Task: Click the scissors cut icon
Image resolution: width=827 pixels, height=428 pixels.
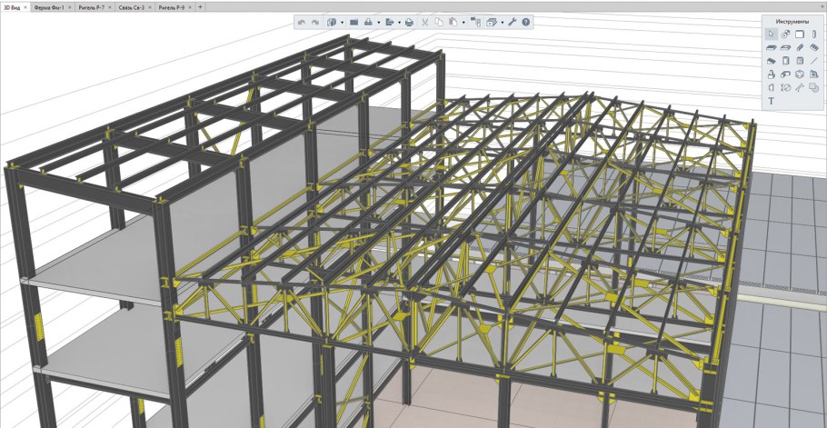Action: coord(424,21)
